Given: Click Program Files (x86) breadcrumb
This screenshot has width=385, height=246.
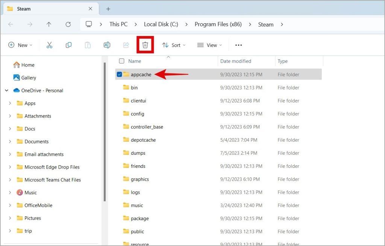Looking at the screenshot, I should click(x=218, y=24).
